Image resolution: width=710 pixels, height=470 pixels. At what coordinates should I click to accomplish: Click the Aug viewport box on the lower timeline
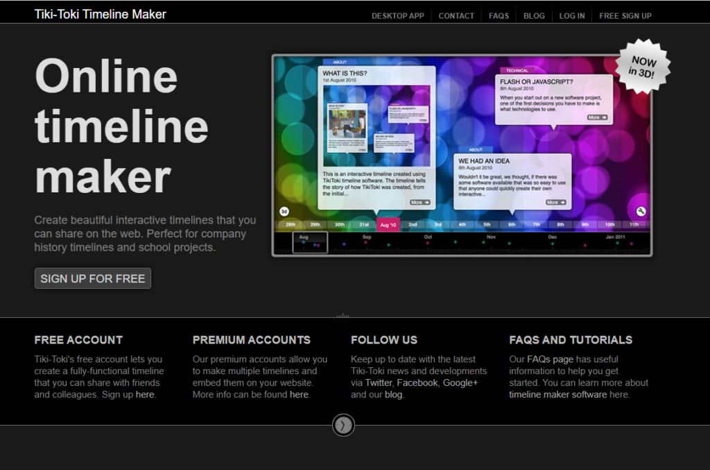(x=310, y=242)
